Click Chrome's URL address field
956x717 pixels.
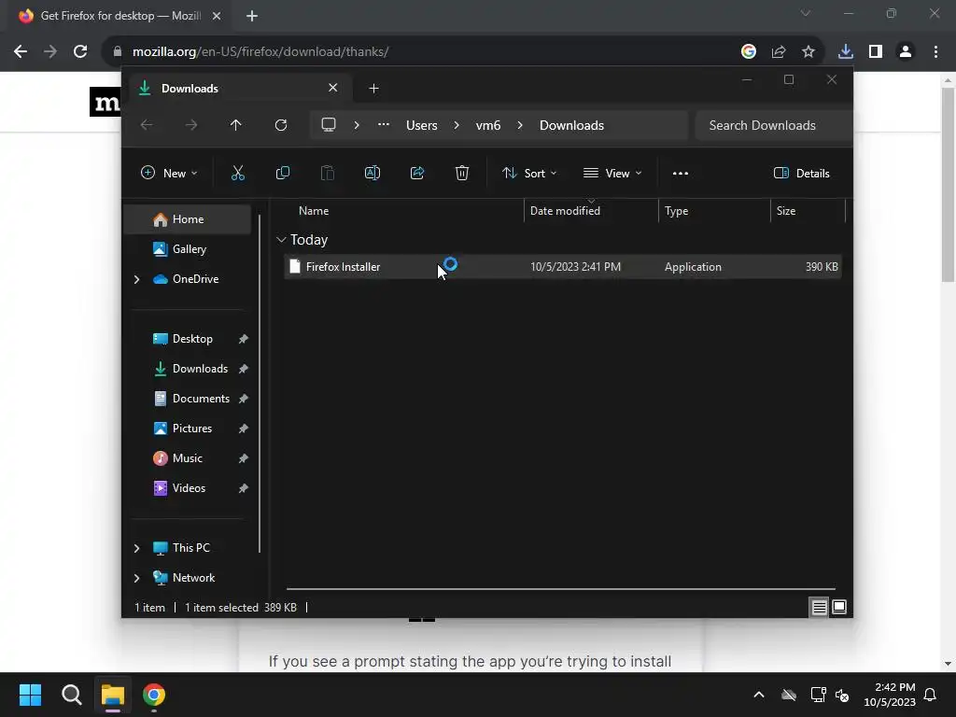(421, 52)
